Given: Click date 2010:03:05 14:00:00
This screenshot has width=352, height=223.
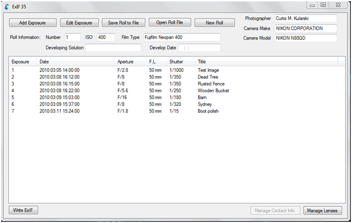Looking at the screenshot, I should tap(59, 70).
